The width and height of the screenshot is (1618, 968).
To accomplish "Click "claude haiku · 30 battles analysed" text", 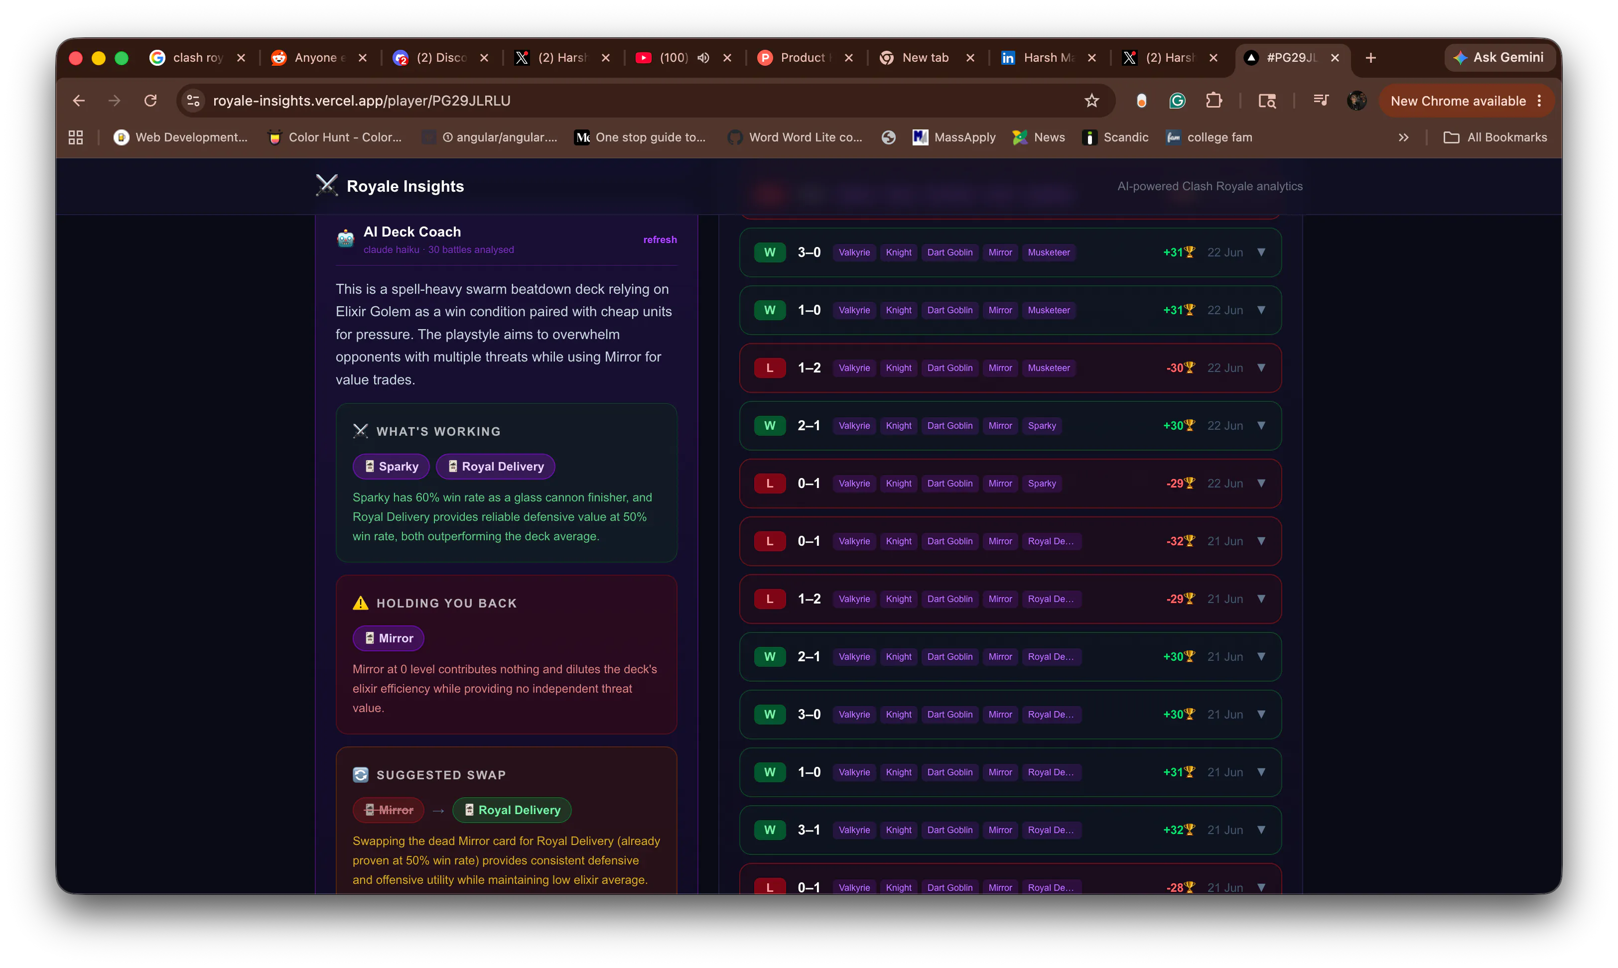I will point(438,250).
